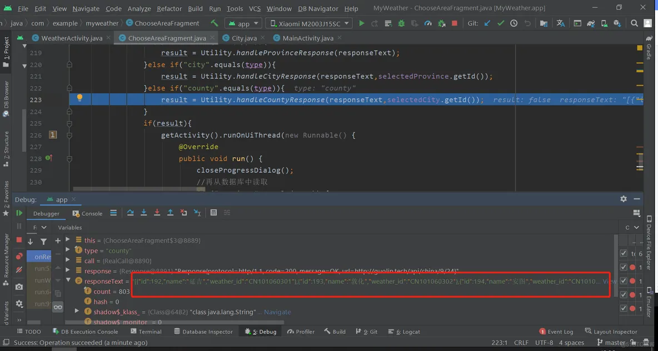658x351 pixels.
Task: Toggle the second breakpoint checkbox in list
Action: 624,267
